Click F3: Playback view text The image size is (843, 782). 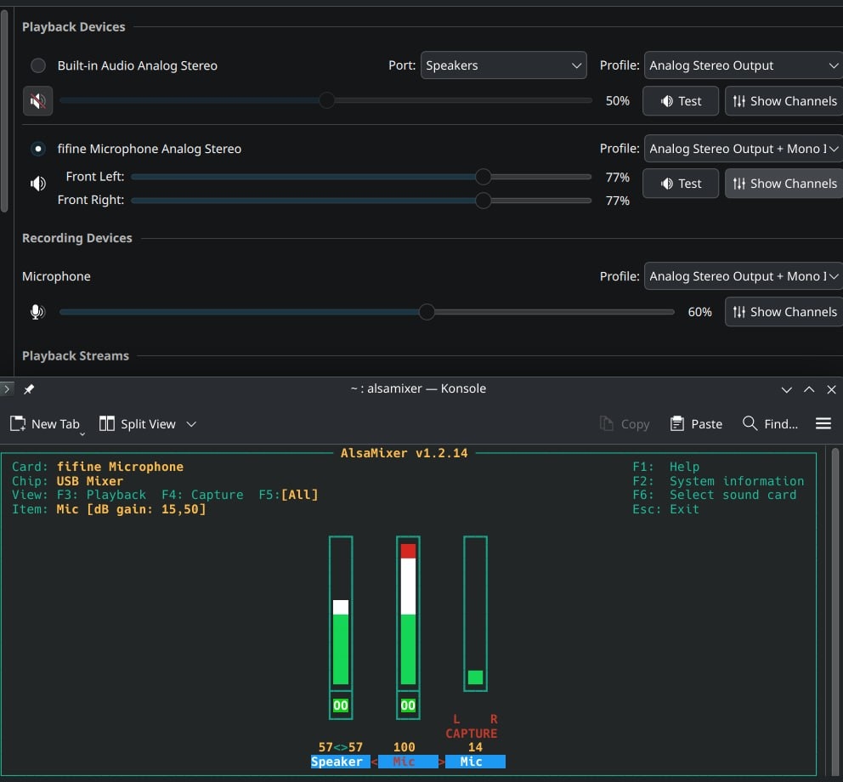click(102, 495)
